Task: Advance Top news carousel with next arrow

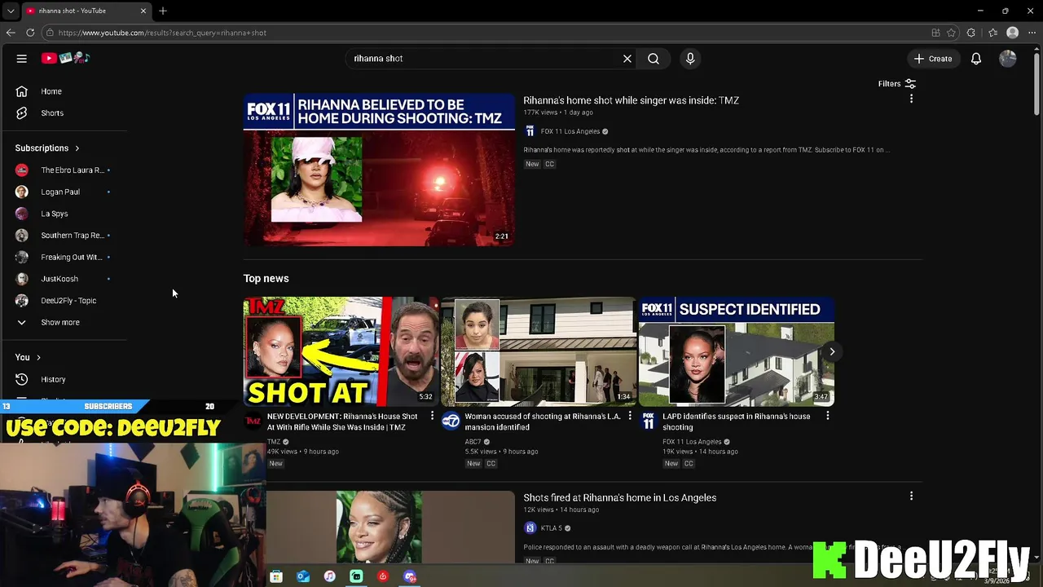Action: pos(832,351)
